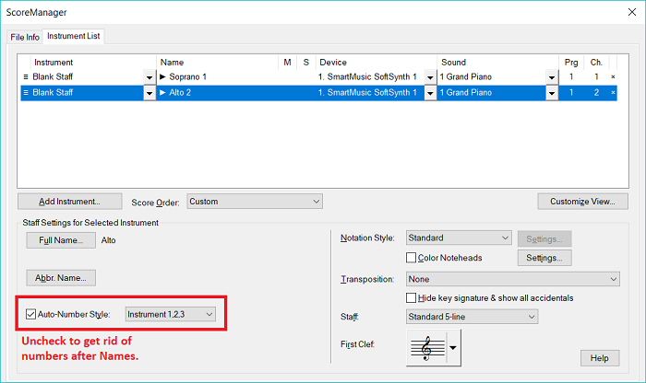Click drag handle icon for Soprano 1 row

[25, 77]
